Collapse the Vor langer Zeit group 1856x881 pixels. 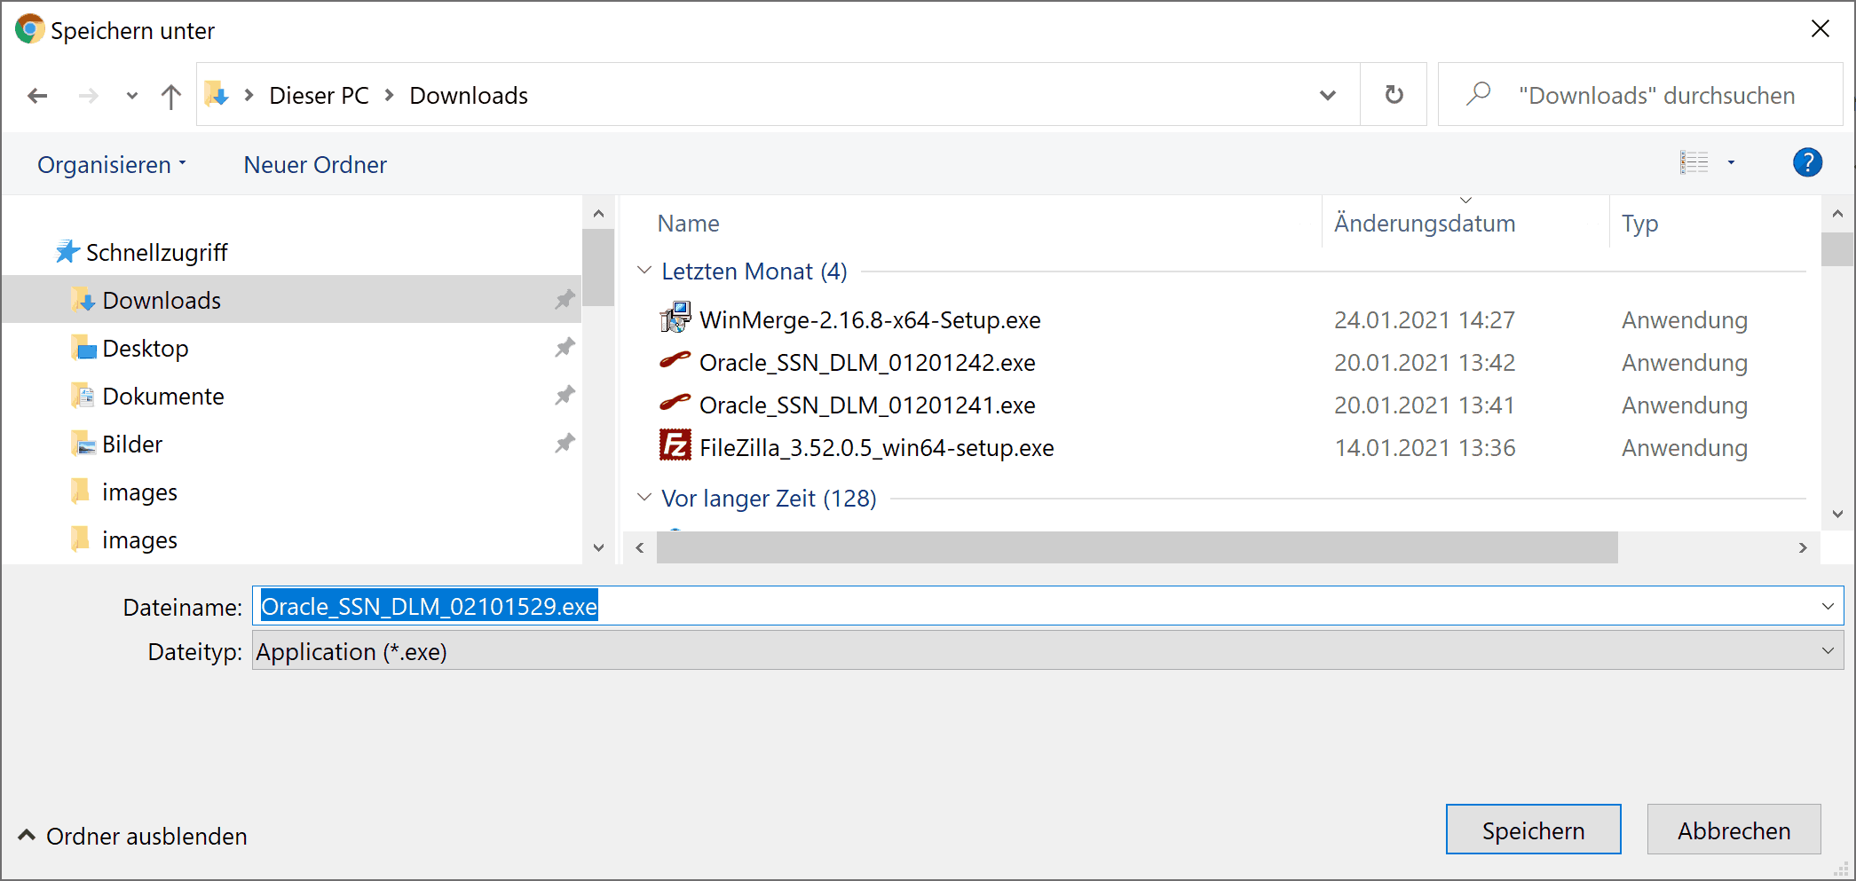pos(644,498)
